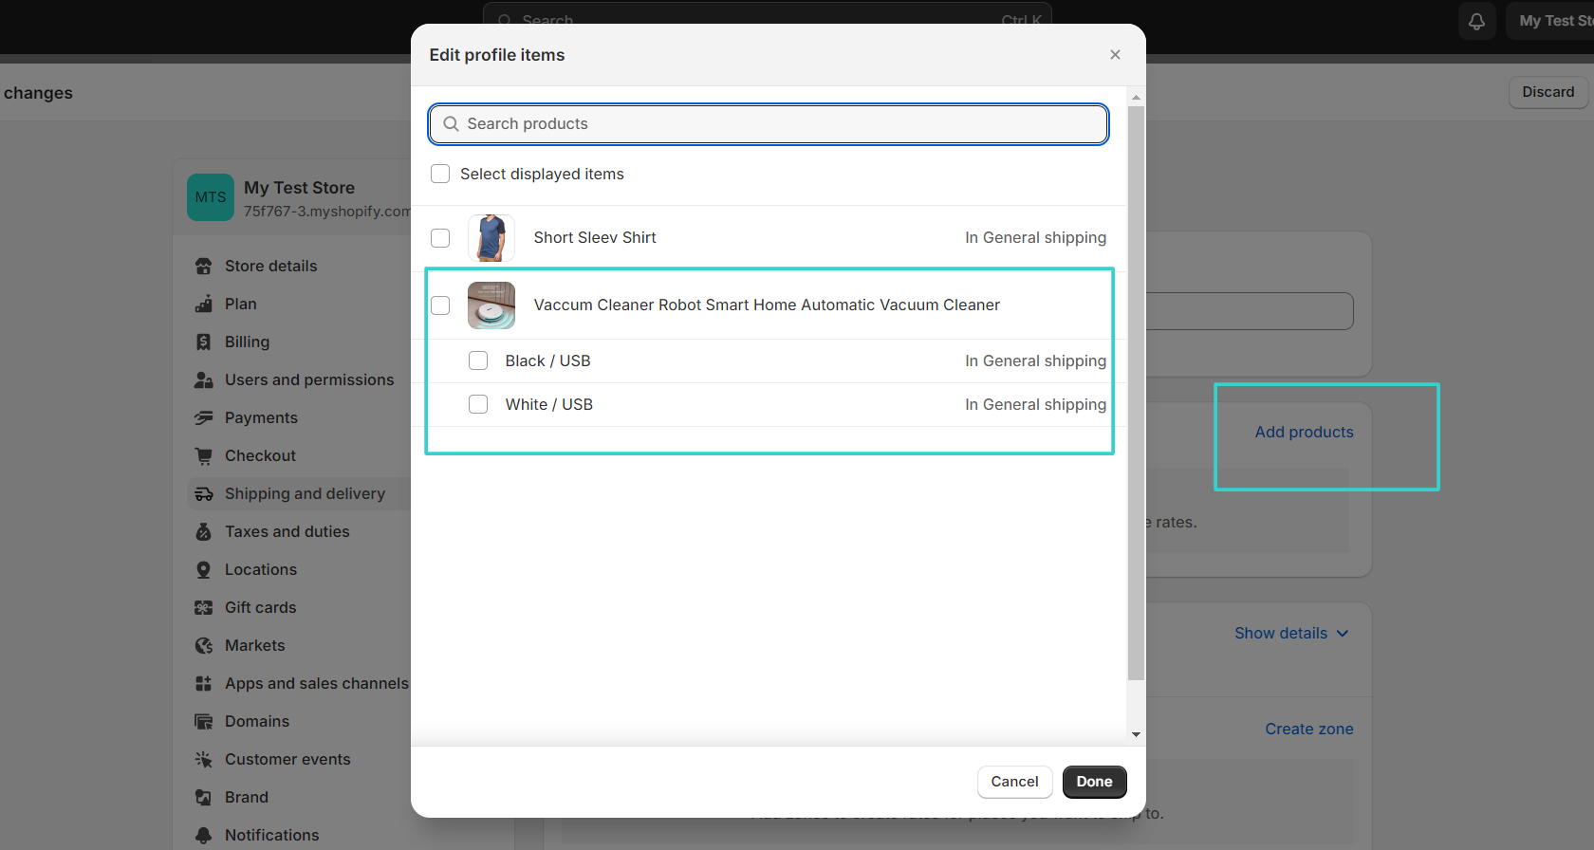Click the Create zone link
Viewport: 1594px width, 850px height.
[x=1308, y=730]
